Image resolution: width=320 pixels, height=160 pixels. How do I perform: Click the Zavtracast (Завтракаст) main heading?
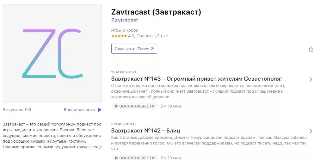click(156, 12)
